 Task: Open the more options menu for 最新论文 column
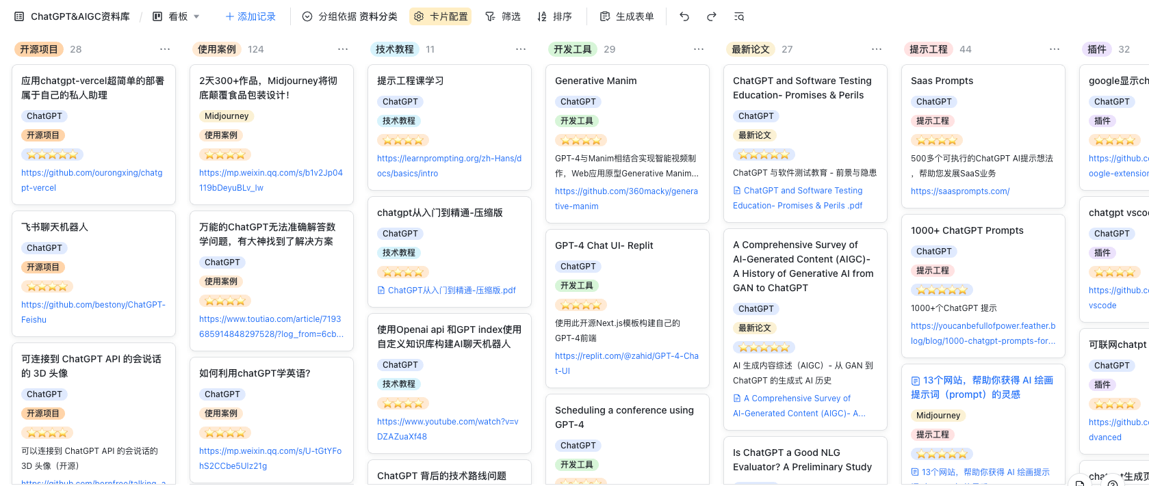tap(877, 49)
